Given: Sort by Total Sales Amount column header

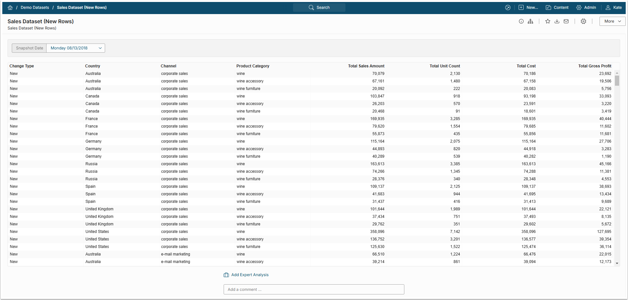Looking at the screenshot, I should click(x=366, y=66).
